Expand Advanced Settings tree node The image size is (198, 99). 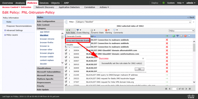tap(5, 30)
